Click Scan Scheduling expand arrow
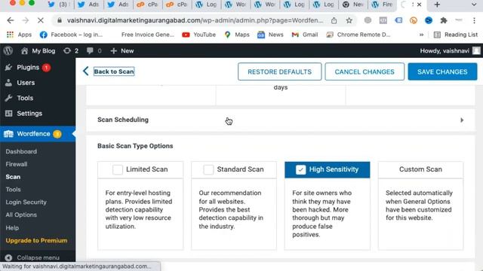Screen dimensions: 483x271 pyautogui.click(x=462, y=120)
